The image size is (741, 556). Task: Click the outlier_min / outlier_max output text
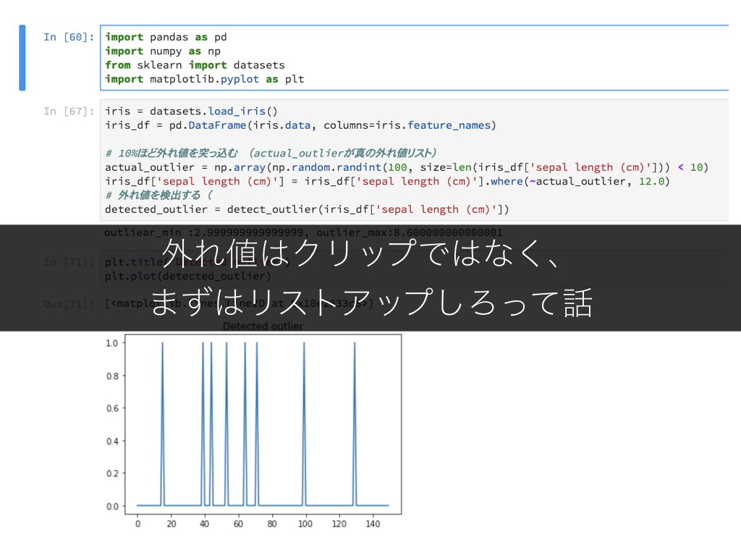[x=303, y=232]
